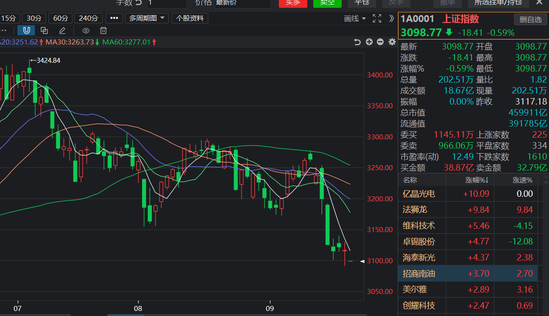This screenshot has width=549, height=316.
Task: Open the 画线 drawing dropdown
Action: point(355,18)
